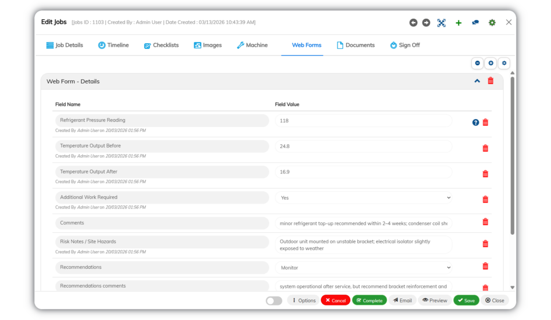Click the Edit Jobs title text
551x320 pixels.
click(54, 22)
